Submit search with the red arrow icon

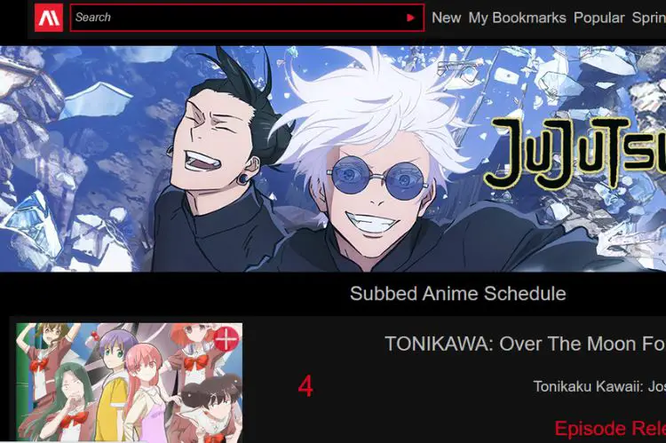[x=410, y=18]
